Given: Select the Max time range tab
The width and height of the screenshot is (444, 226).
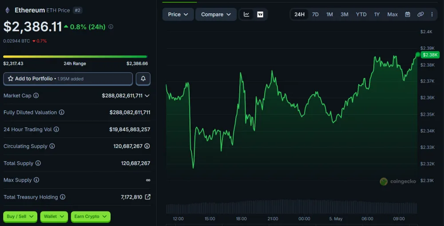Looking at the screenshot, I should tap(392, 15).
